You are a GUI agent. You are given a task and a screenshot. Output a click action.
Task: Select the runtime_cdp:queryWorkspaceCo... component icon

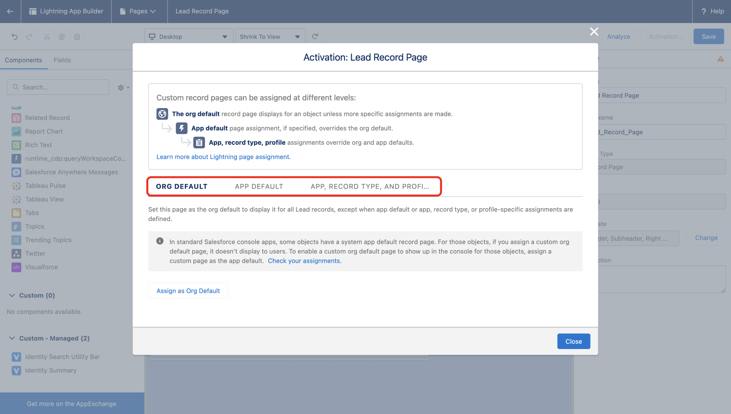pos(16,158)
